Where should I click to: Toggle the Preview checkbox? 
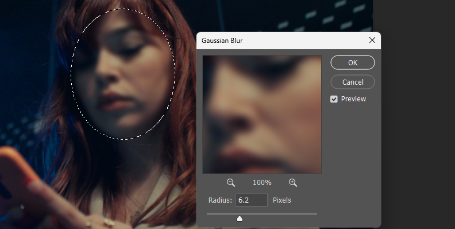[x=334, y=99]
